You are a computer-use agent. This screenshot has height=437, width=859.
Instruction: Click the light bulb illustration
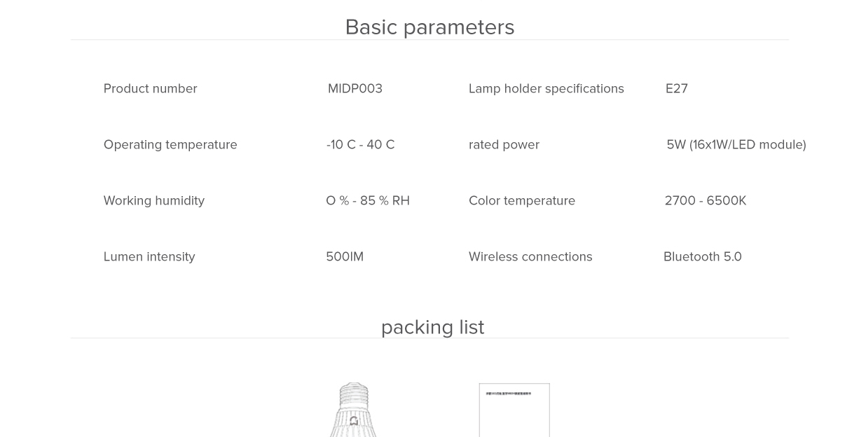point(354,412)
